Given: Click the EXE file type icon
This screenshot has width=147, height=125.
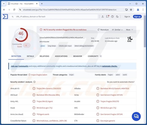Looking at the screenshot, I should [129, 39].
